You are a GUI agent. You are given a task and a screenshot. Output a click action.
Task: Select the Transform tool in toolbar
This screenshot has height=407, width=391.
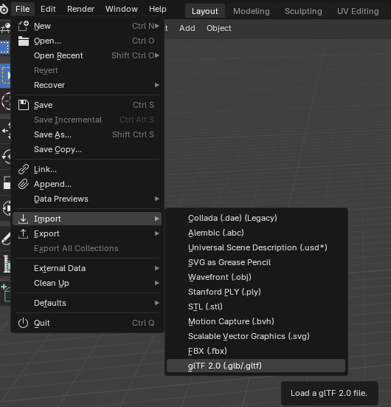[x=6, y=208]
